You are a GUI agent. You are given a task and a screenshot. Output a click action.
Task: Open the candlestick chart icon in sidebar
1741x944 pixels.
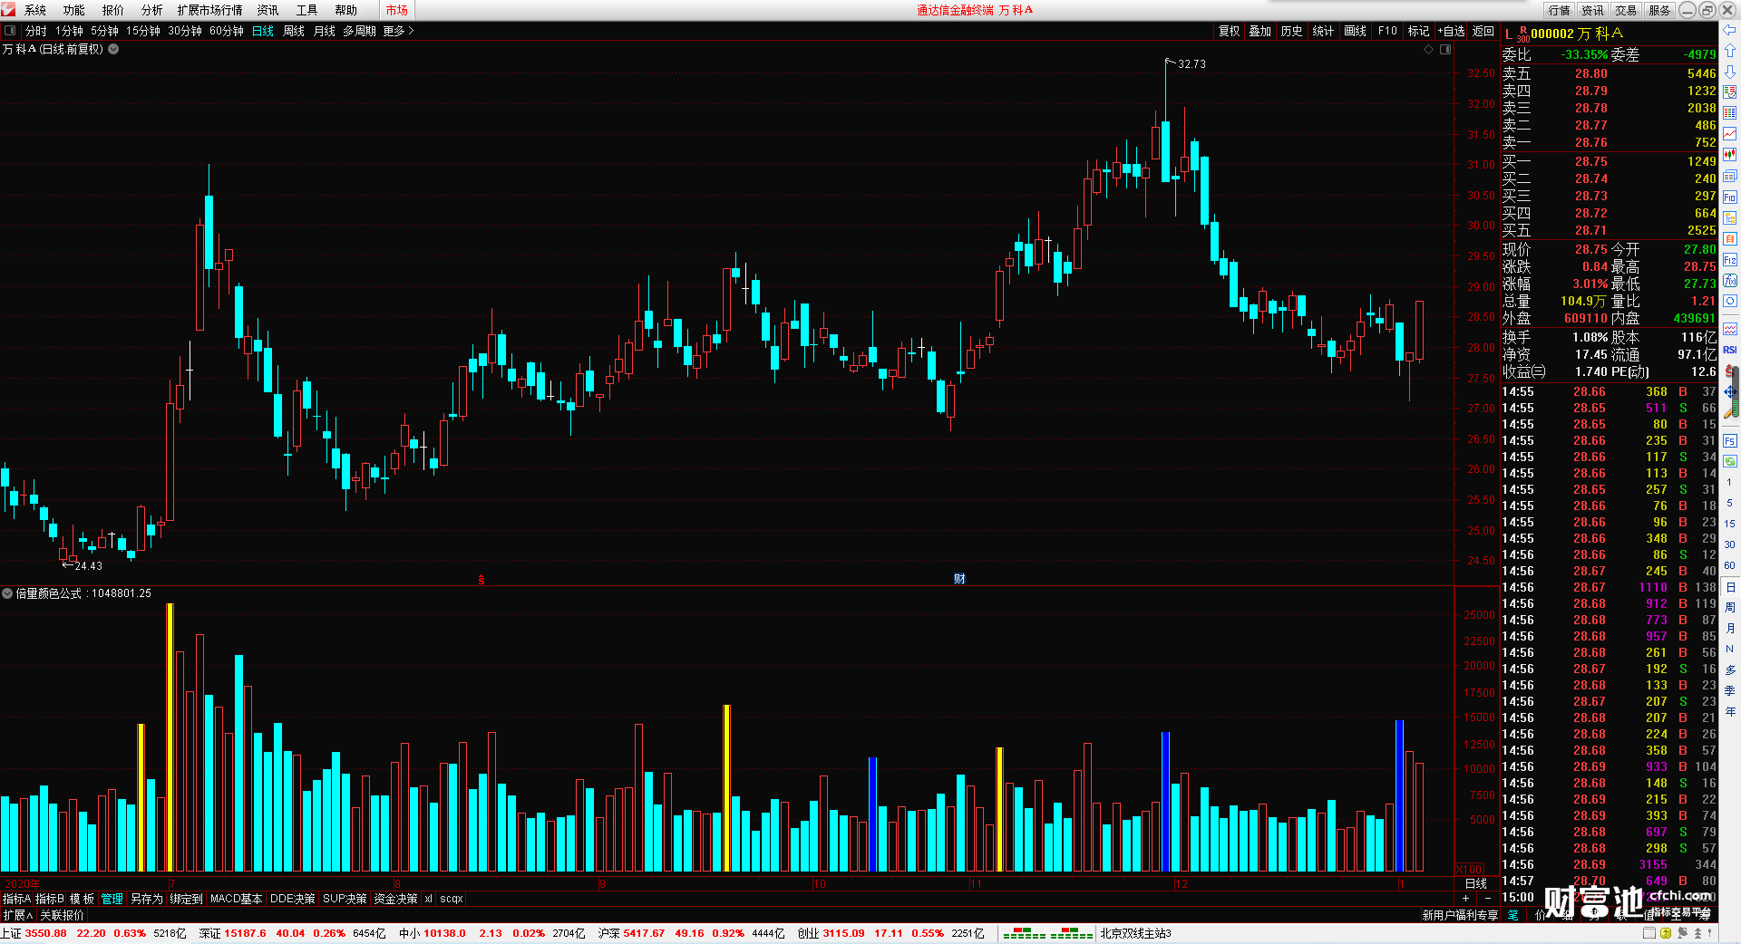click(1730, 155)
